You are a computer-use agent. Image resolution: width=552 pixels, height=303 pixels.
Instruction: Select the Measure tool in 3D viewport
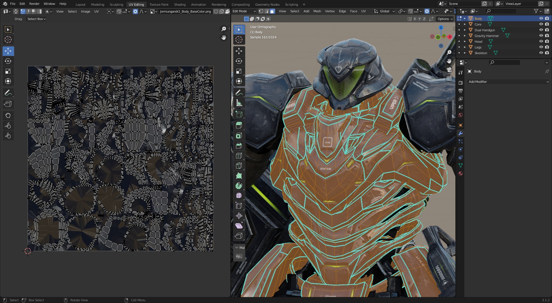point(239,103)
